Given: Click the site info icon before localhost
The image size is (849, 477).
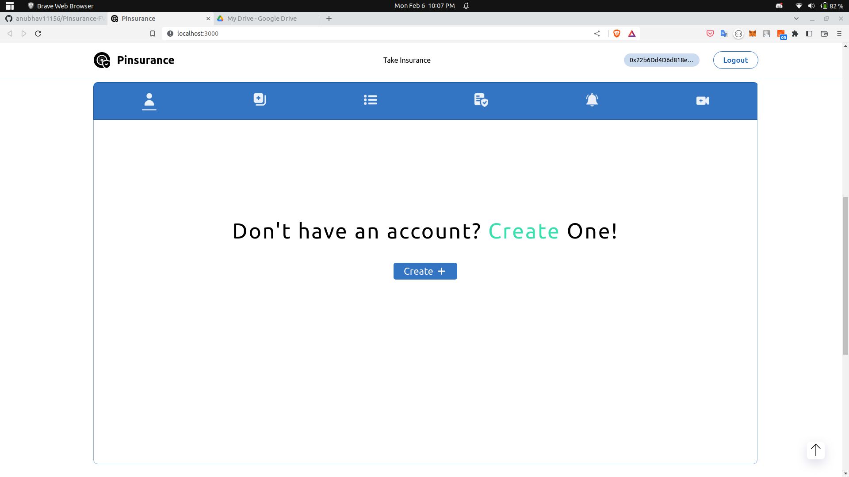Looking at the screenshot, I should tap(170, 34).
